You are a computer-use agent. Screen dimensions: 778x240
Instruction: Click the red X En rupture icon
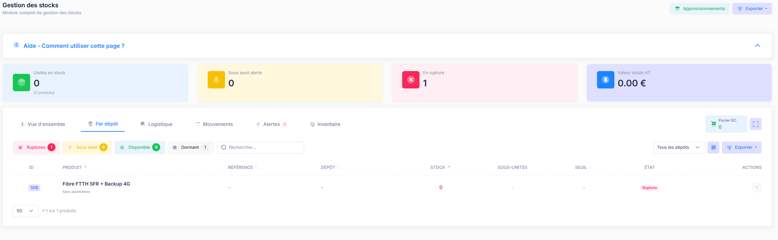pyautogui.click(x=411, y=80)
